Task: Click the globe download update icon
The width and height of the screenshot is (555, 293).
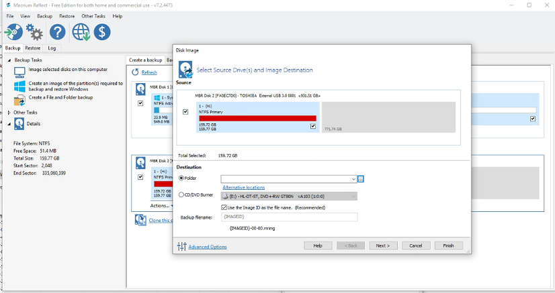Action: click(81, 32)
